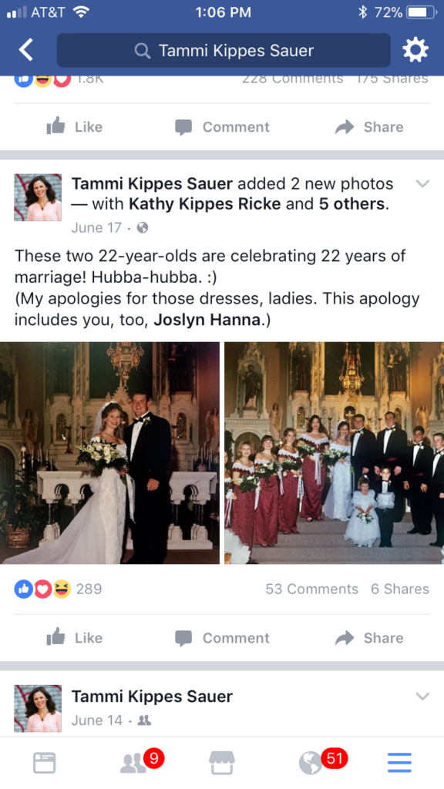View reactions count 289 icons

coord(58,589)
